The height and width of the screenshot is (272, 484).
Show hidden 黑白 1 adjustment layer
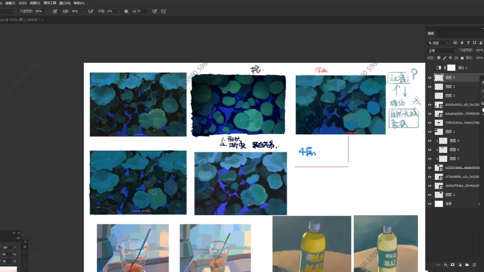[430, 68]
